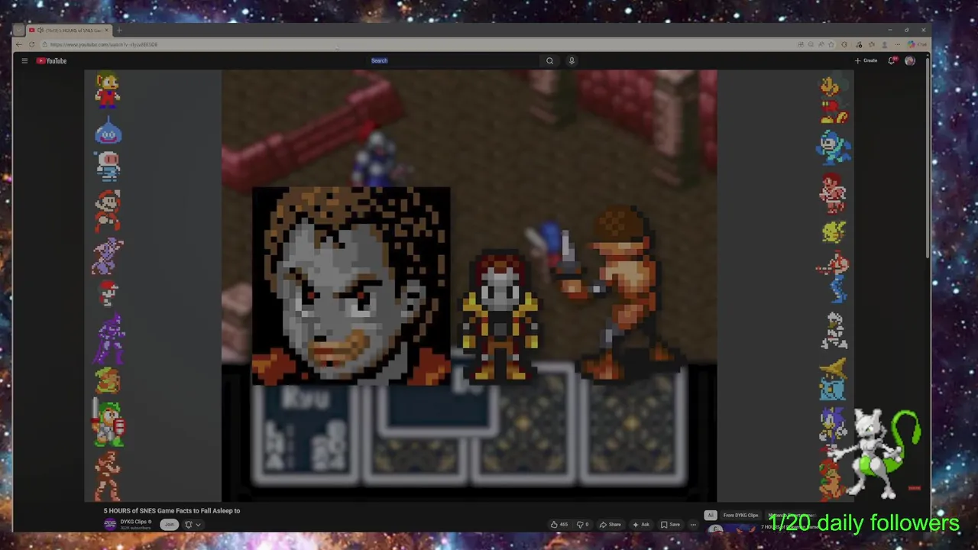
Task: Start voice search with the microphone icon
Action: (572, 60)
